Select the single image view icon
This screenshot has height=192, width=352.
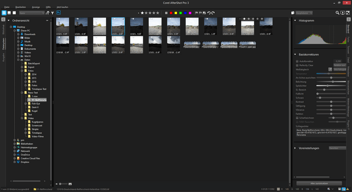[x=14, y=13]
